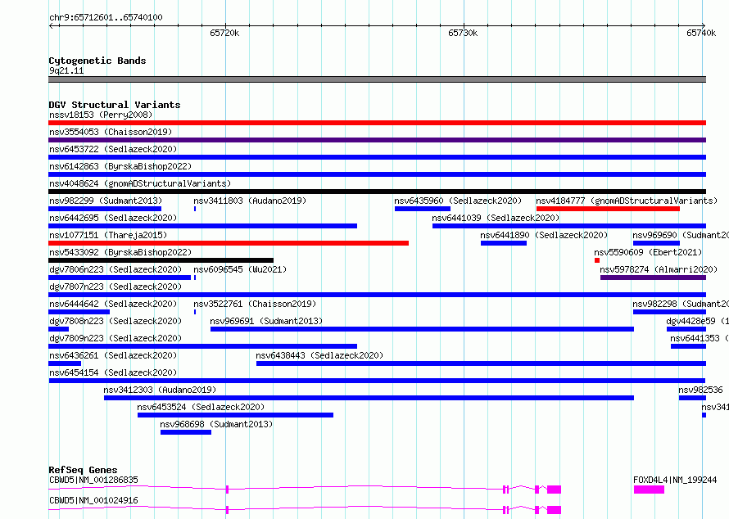Open the nsv3554053 (Chaisson2019) label

111,132
